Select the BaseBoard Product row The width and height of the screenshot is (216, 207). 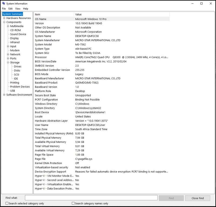pyautogui.click(x=102, y=83)
